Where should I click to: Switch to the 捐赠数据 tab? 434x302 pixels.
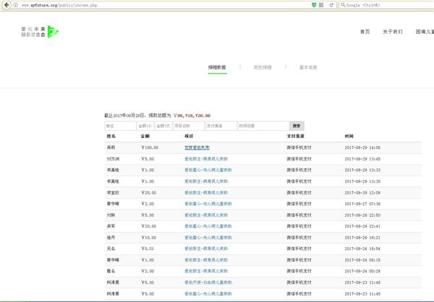[x=216, y=67]
